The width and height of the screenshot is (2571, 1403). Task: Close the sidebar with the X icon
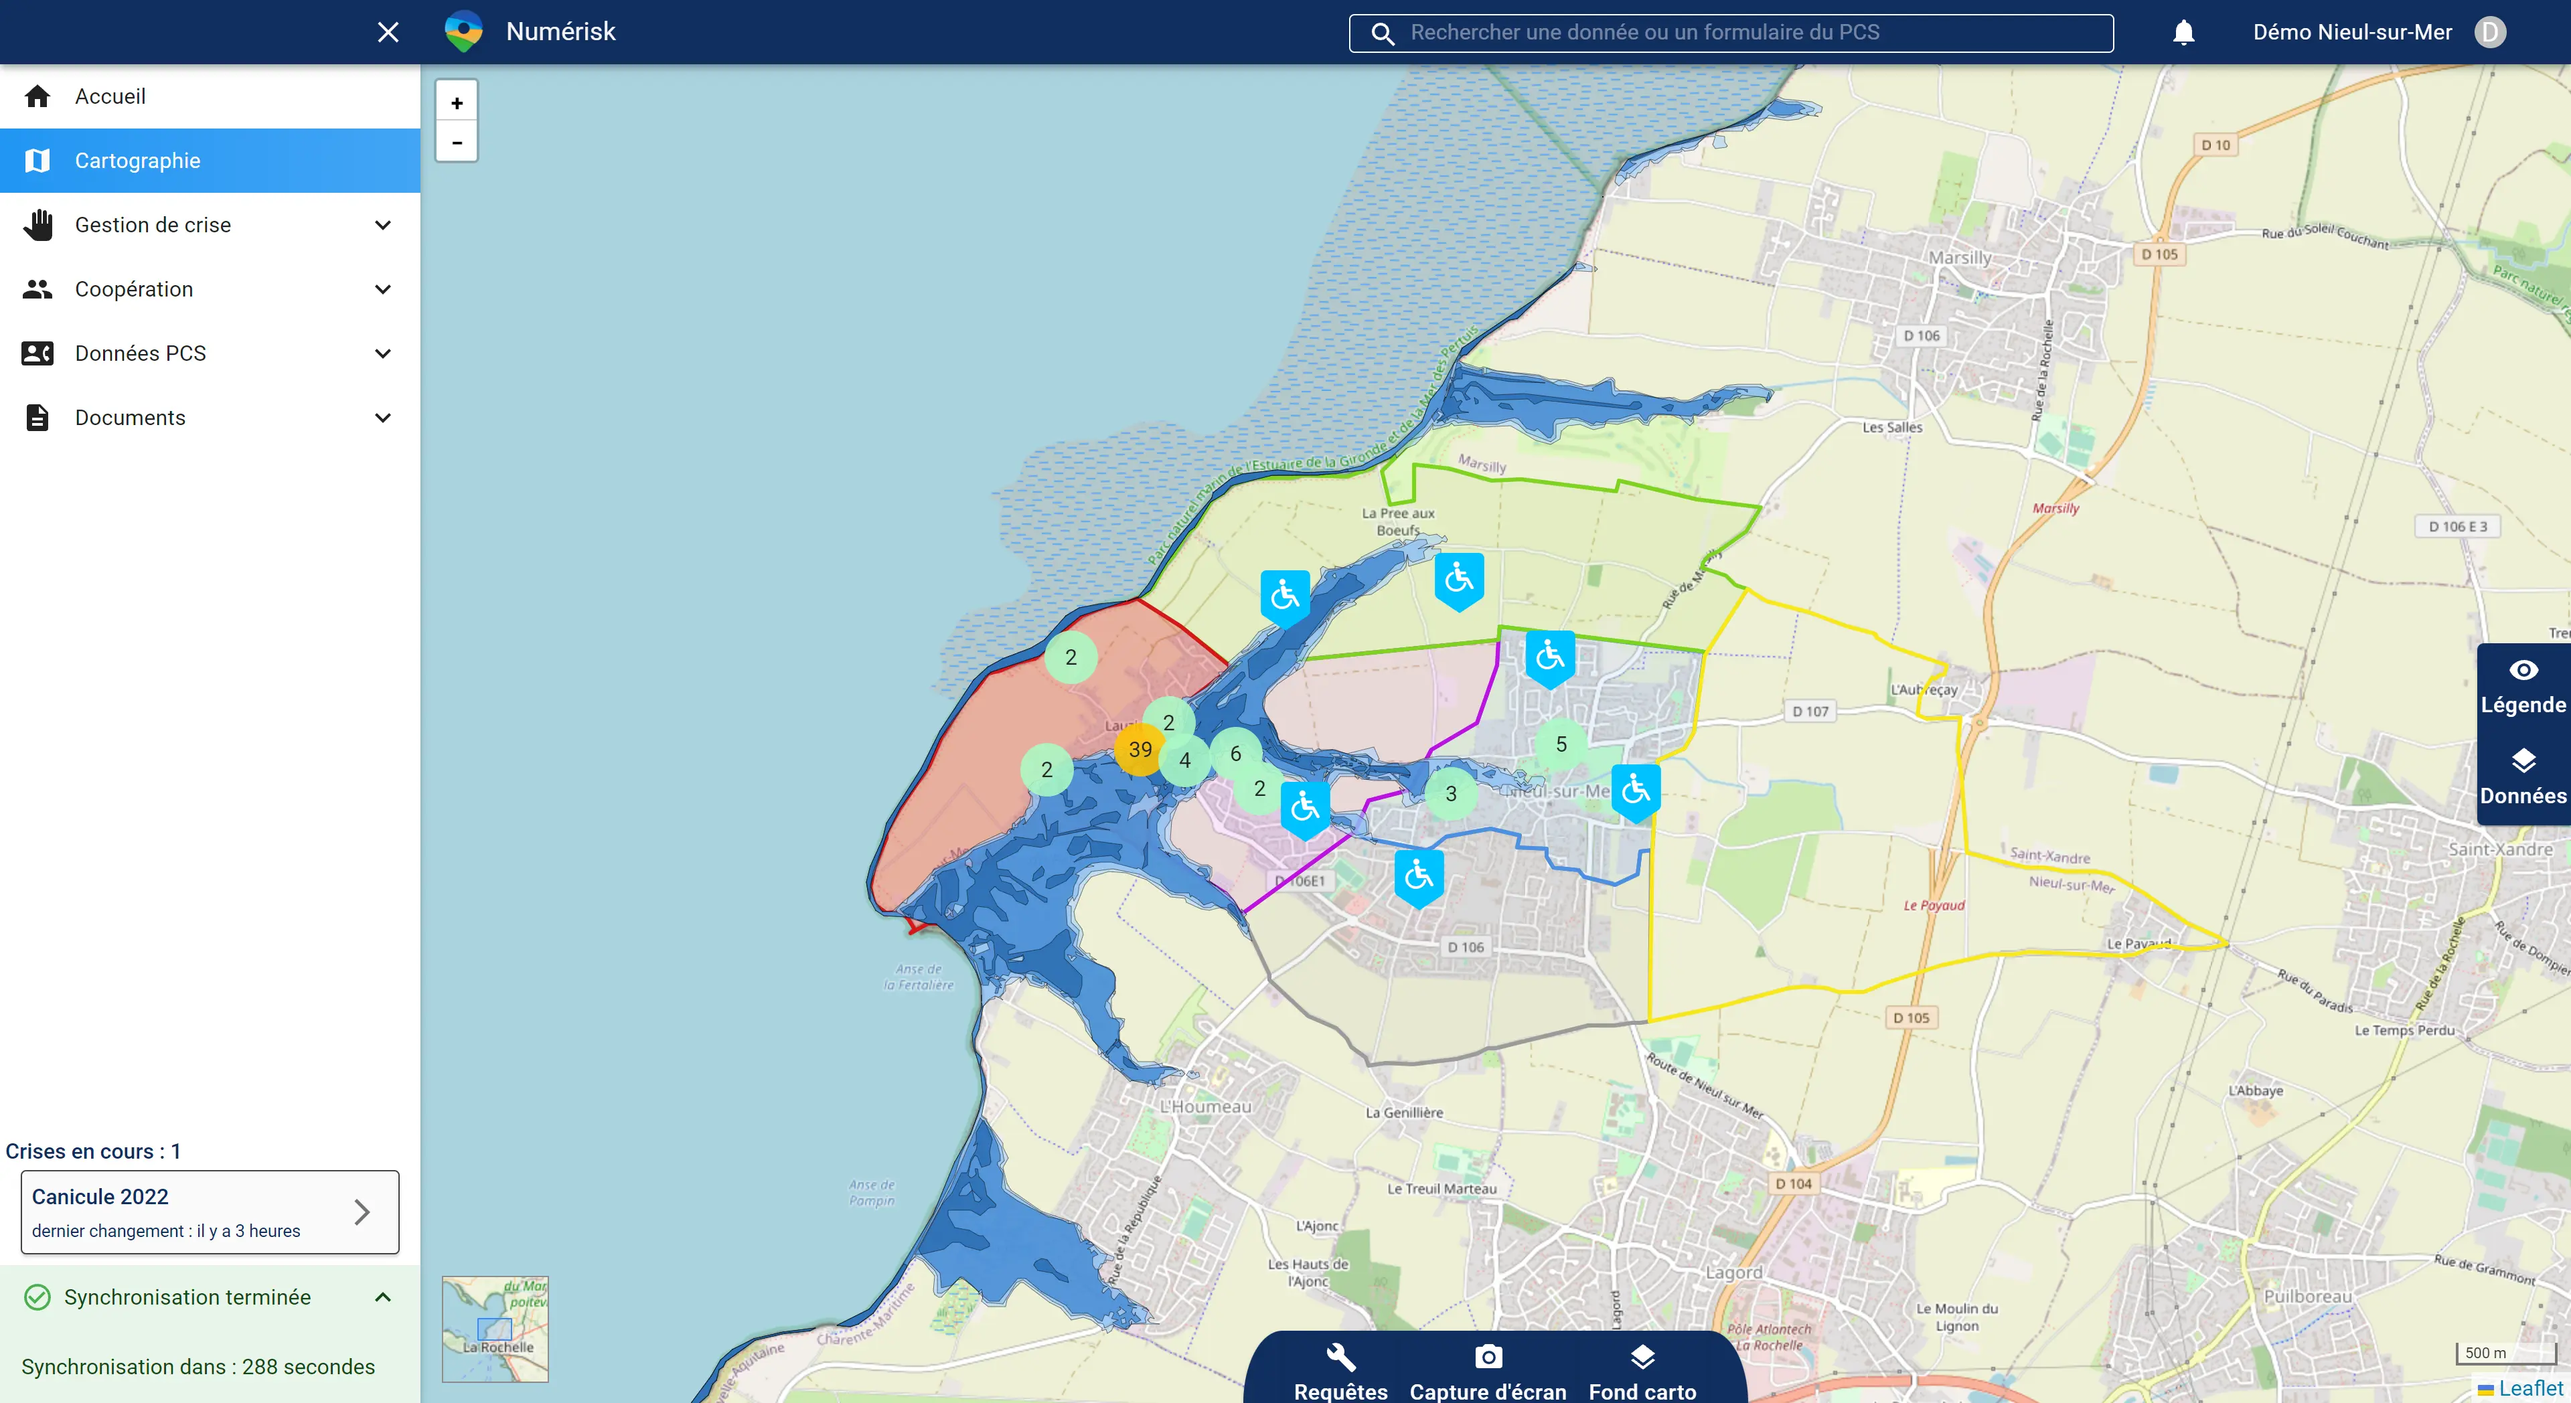point(388,32)
